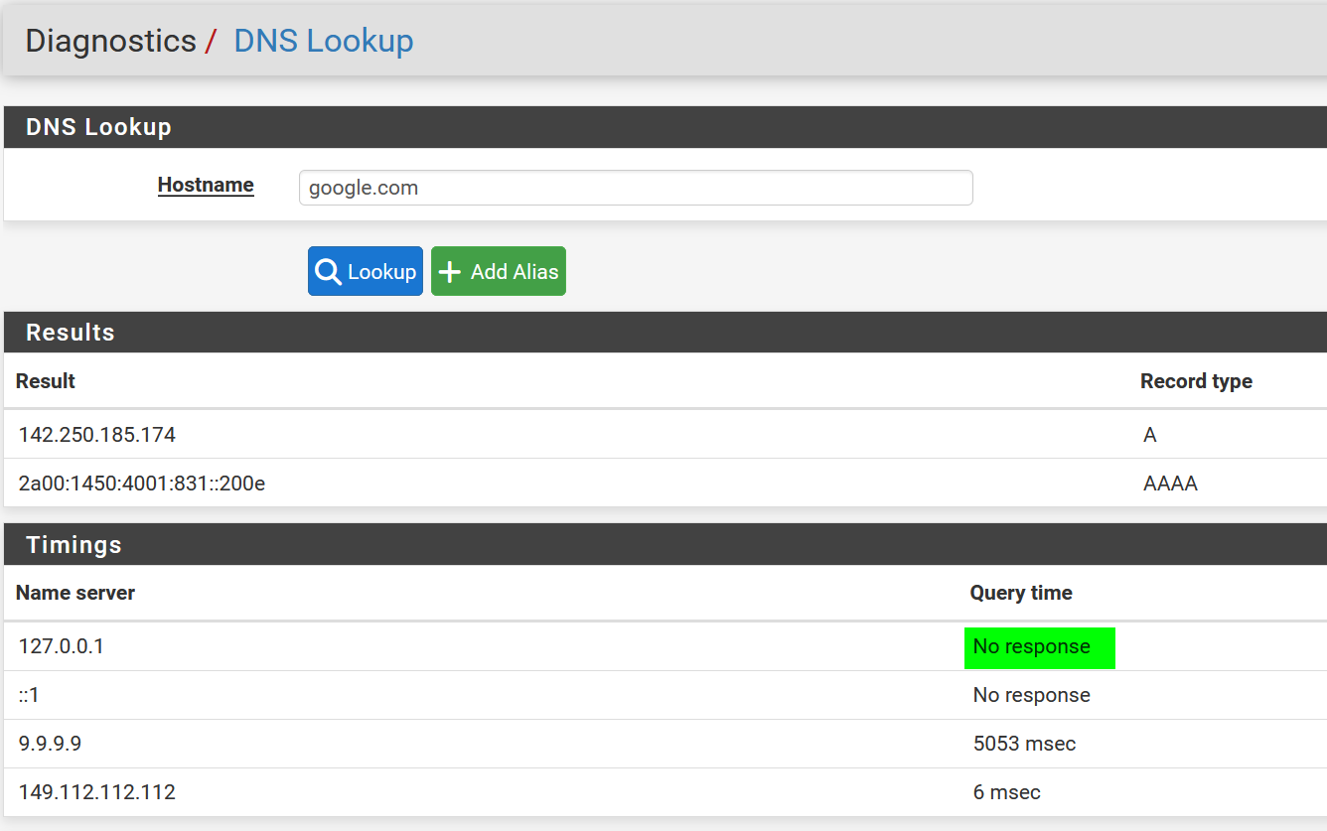
Task: Click the dark DNS Lookup panel heading
Action: tap(98, 127)
